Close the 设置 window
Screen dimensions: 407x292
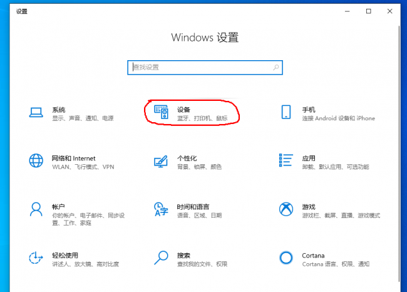coord(389,11)
